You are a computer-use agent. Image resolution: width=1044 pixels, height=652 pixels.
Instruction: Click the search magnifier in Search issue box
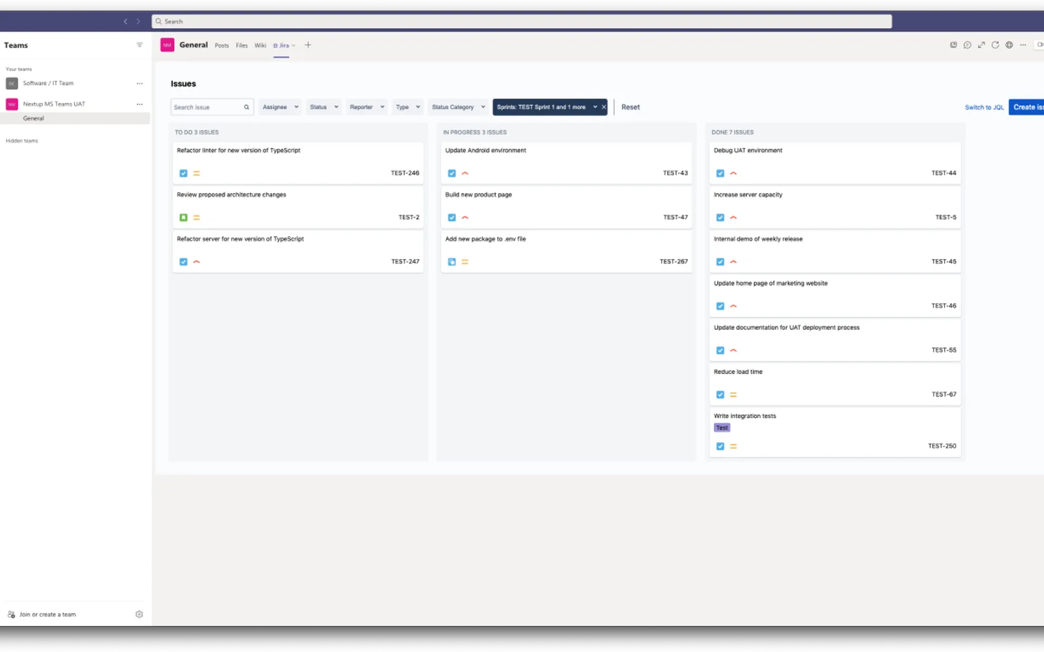tap(247, 107)
